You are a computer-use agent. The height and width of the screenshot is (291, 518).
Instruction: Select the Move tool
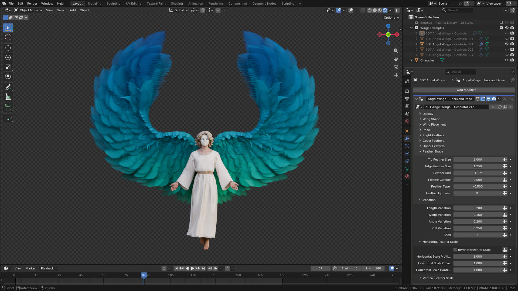point(8,48)
